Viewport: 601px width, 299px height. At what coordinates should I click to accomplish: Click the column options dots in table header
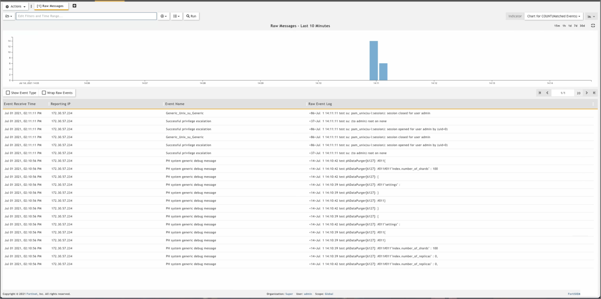click(x=593, y=104)
